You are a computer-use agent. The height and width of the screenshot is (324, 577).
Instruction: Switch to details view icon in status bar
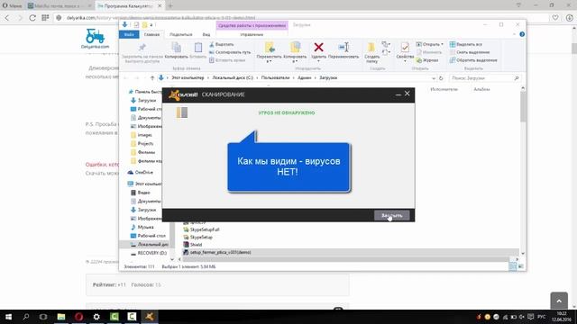click(x=513, y=266)
